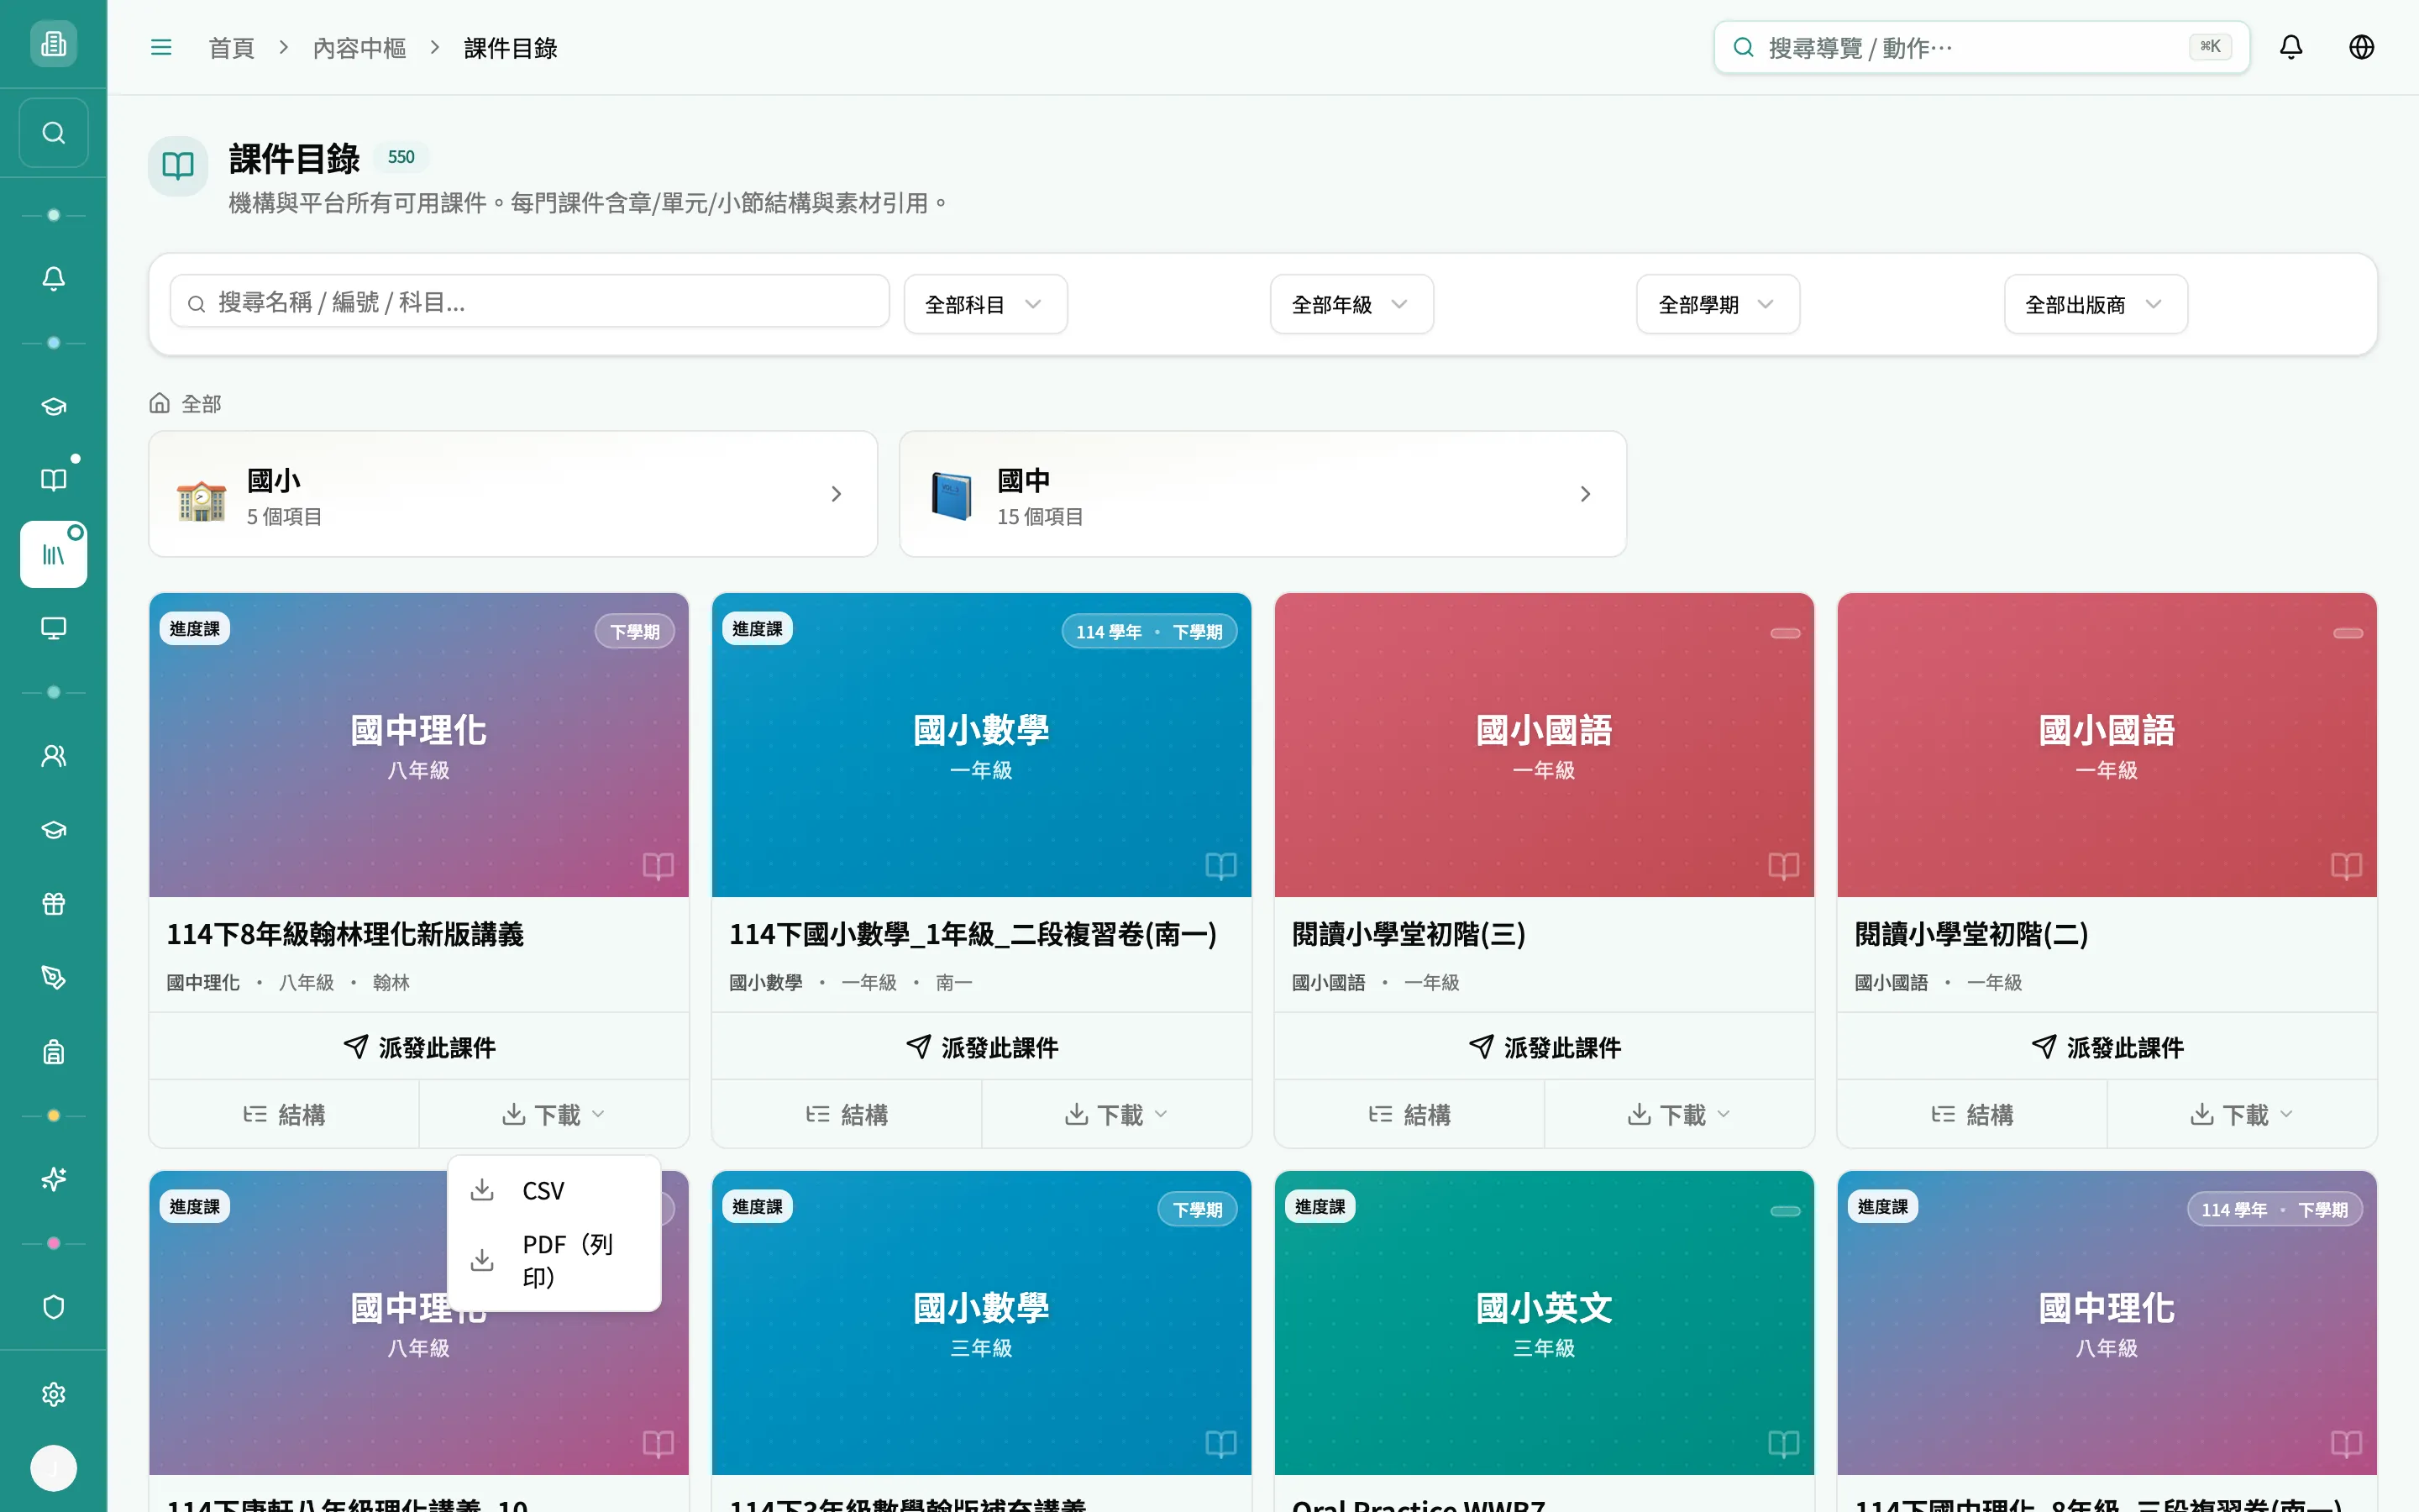Focus the 搜尋名稱 / 編號 / 科目 field
The width and height of the screenshot is (2419, 1512).
click(530, 302)
